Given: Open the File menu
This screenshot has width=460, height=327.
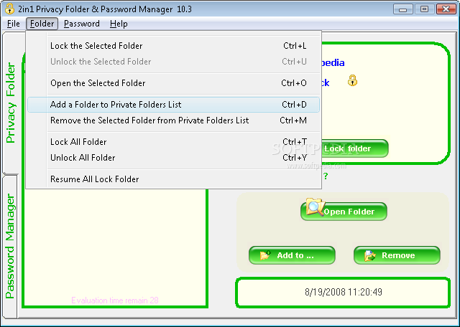Looking at the screenshot, I should (14, 24).
